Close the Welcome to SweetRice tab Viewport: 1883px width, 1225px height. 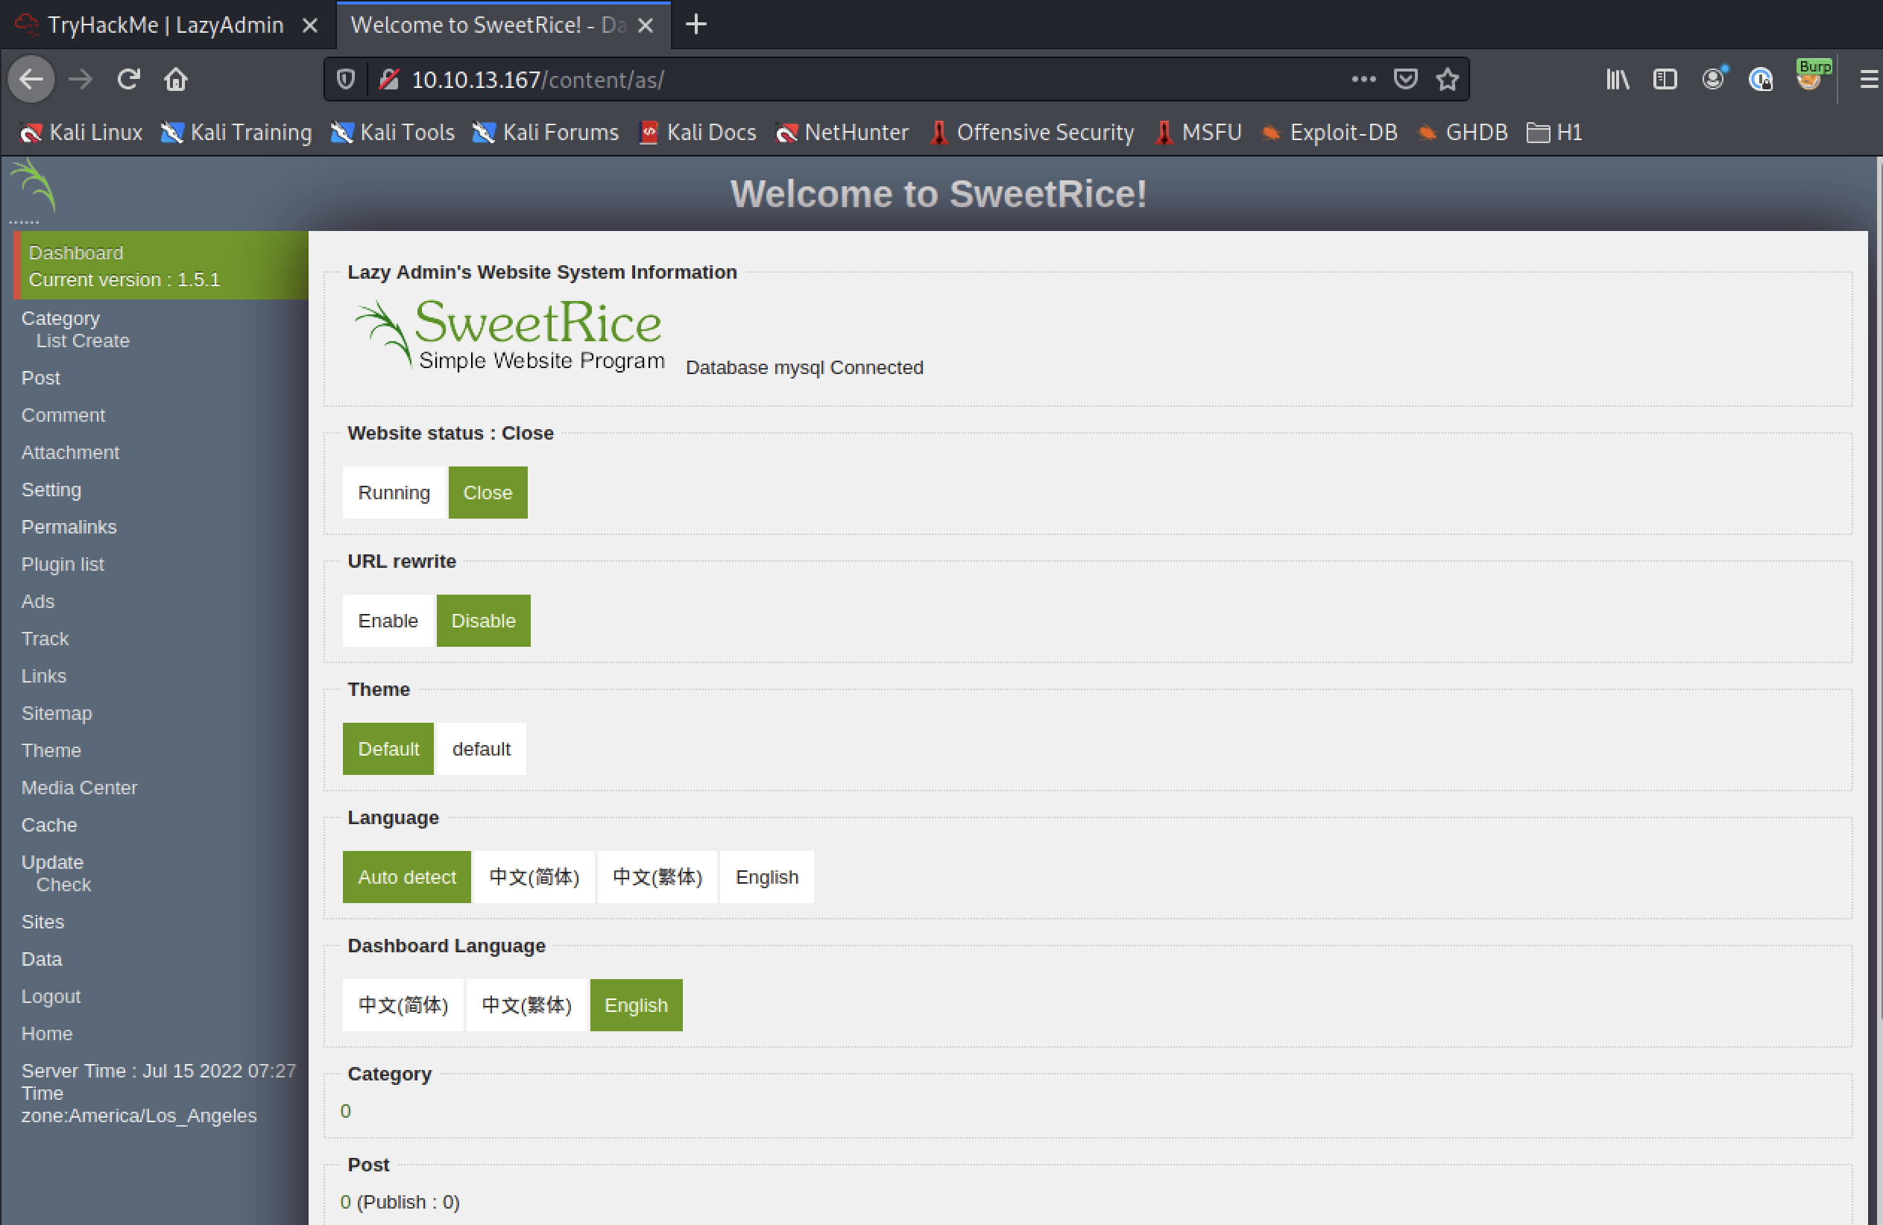tap(646, 25)
